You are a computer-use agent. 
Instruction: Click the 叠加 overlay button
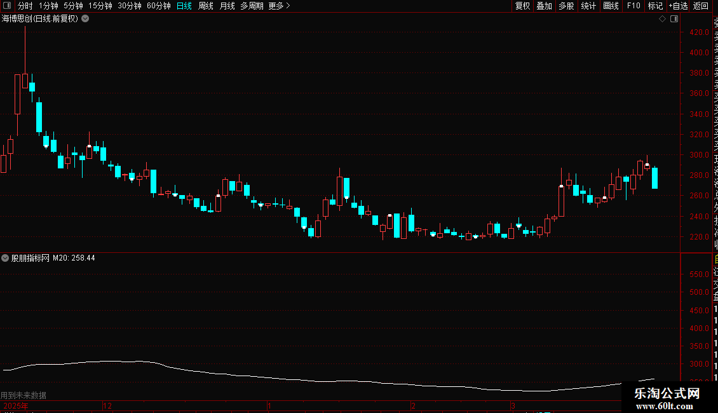click(545, 6)
